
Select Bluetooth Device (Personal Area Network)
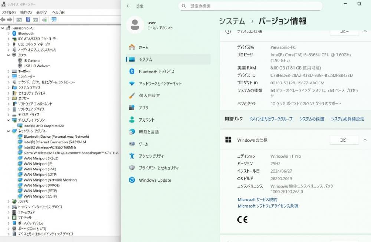[x=56, y=137]
